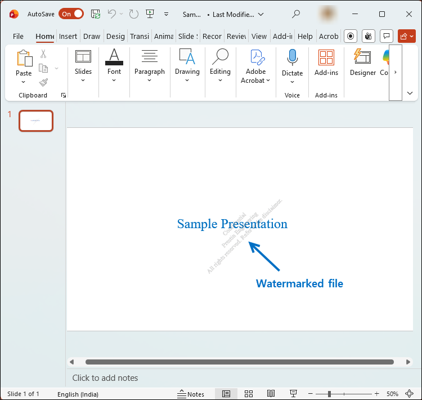Viewport: 422px width, 400px height.
Task: Start Slide Show from status bar
Action: pos(293,394)
